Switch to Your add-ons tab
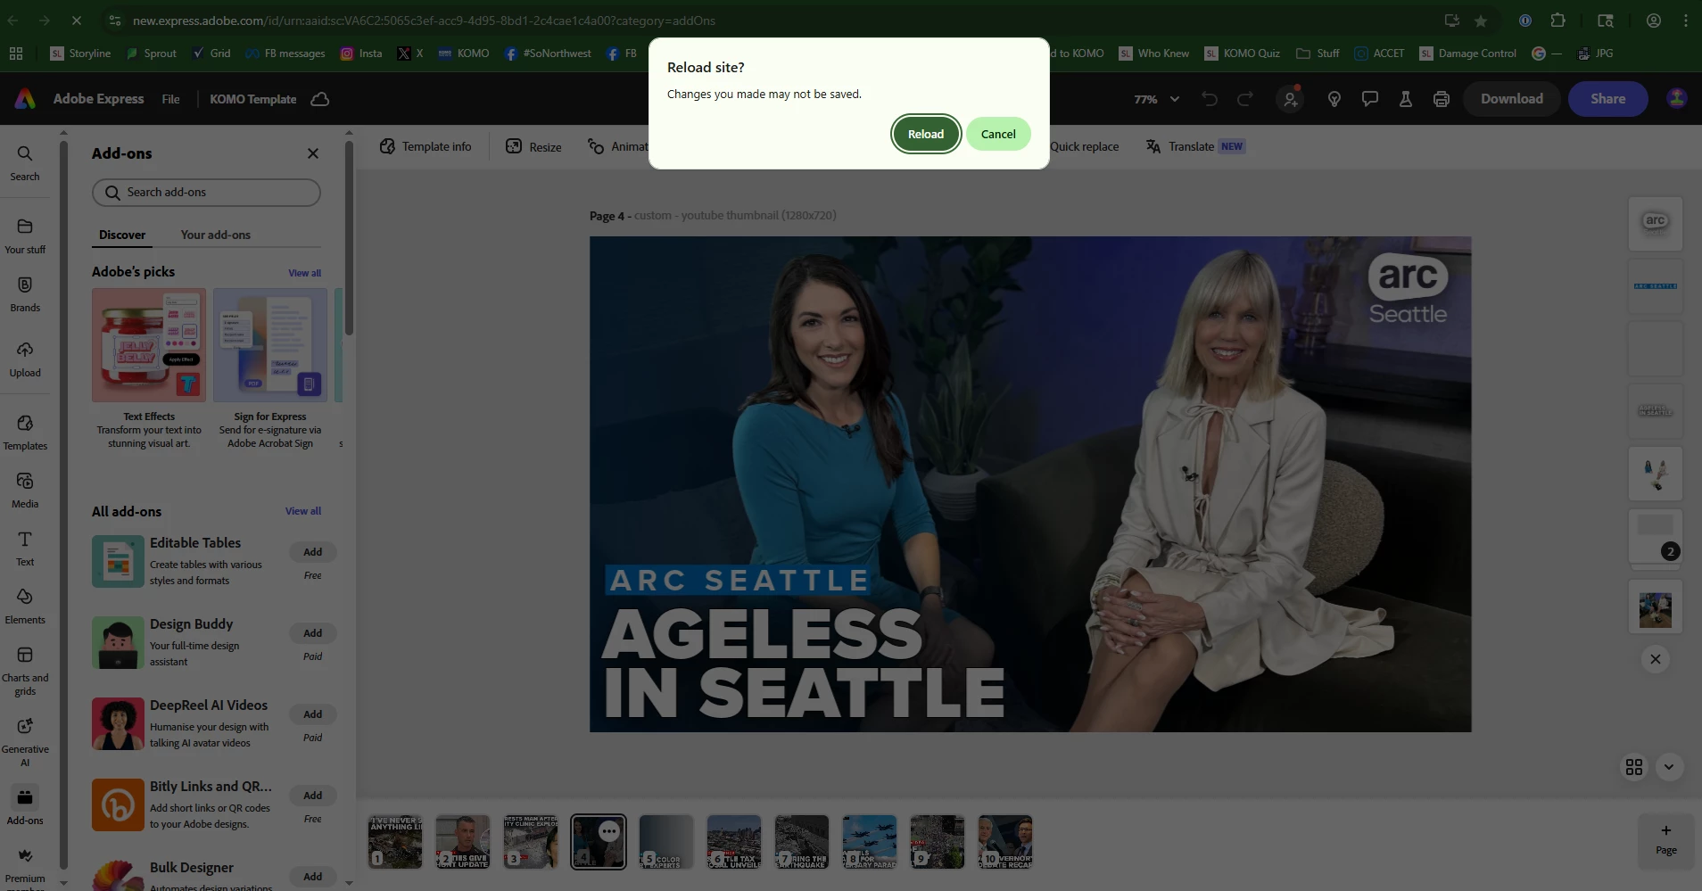 tap(216, 235)
